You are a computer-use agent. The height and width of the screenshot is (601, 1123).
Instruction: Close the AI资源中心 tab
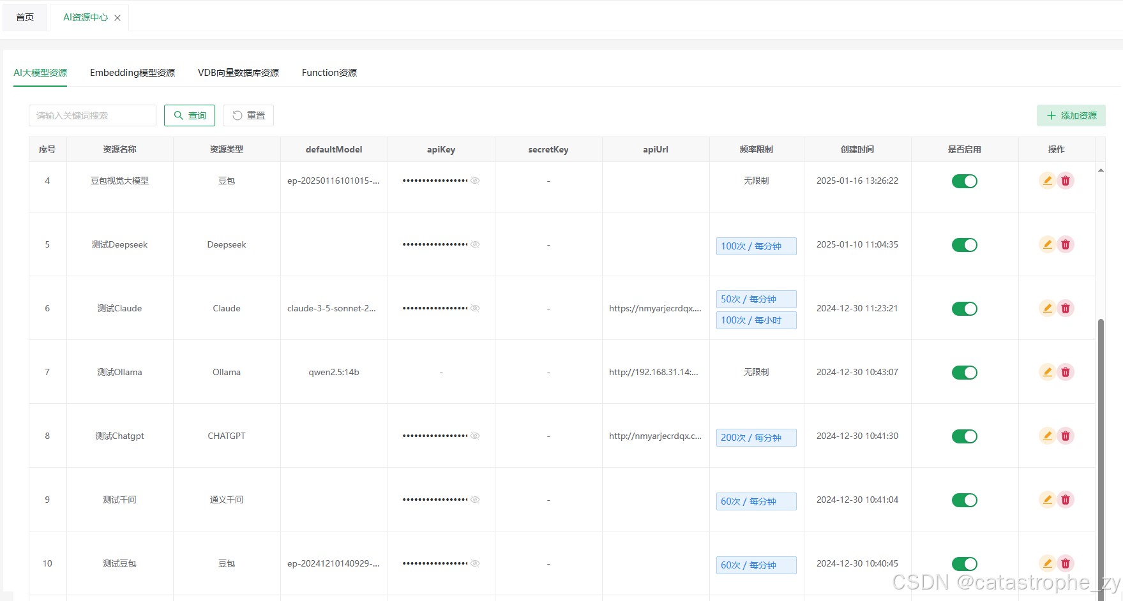coord(117,18)
